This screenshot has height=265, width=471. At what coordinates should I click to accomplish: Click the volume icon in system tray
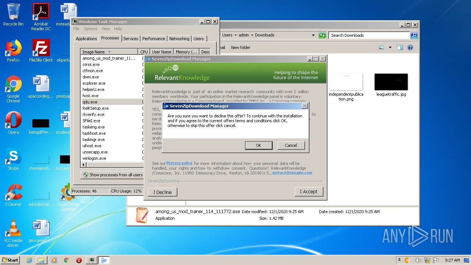click(418, 260)
